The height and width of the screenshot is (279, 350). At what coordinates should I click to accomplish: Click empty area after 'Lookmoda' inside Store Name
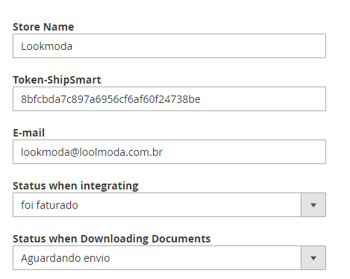click(x=199, y=46)
